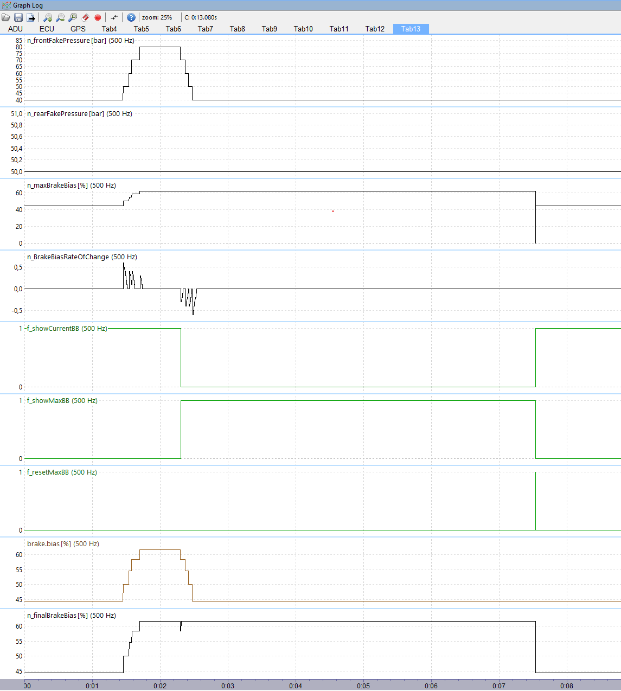Toggle cursor mode arrows icon
The image size is (621, 691).
click(114, 17)
